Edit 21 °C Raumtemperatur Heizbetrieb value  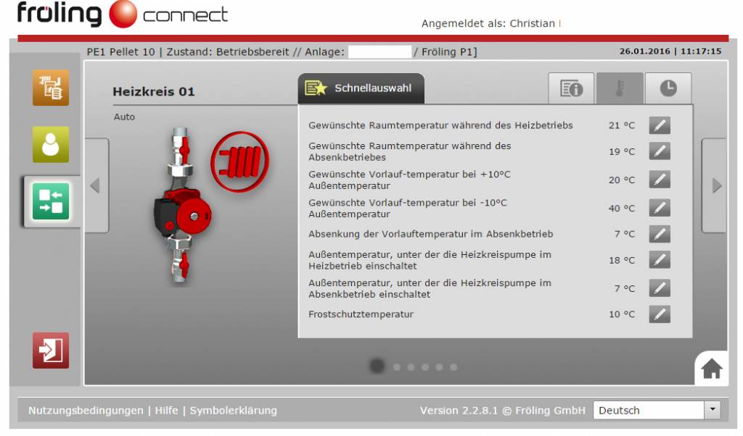[660, 125]
